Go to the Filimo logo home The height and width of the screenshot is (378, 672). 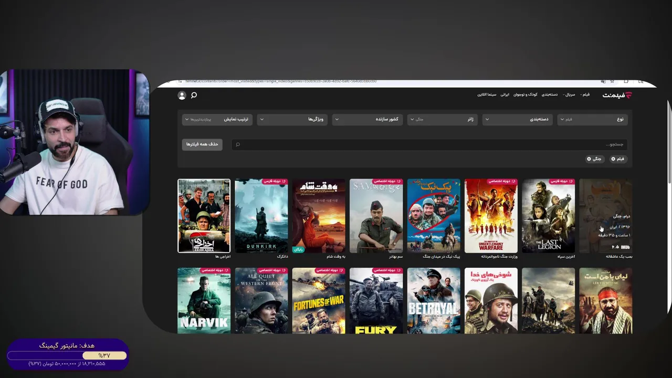[x=617, y=95]
